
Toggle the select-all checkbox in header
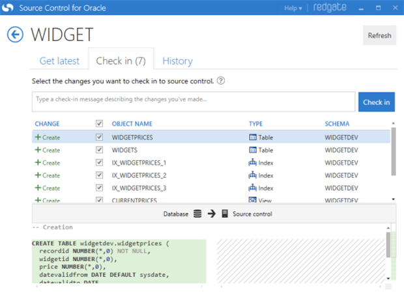pos(99,124)
